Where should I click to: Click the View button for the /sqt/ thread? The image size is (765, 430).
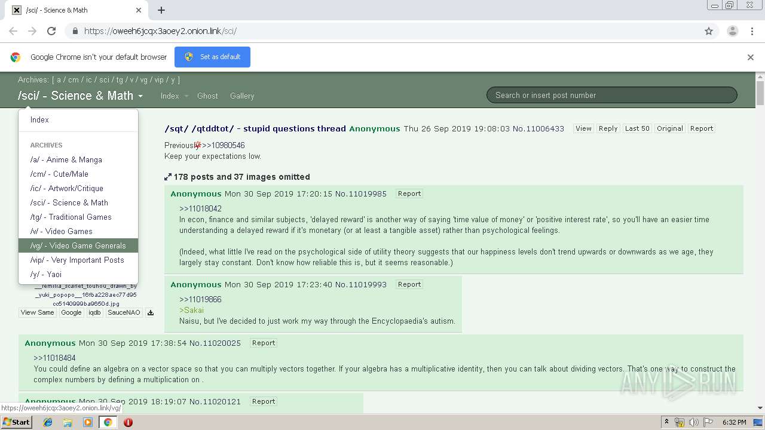[583, 128]
